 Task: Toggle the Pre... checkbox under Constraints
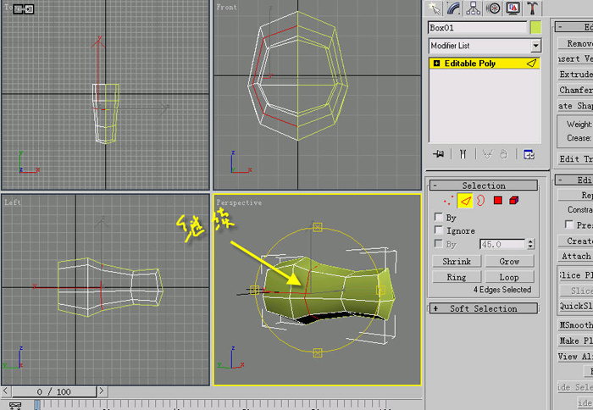coord(568,224)
